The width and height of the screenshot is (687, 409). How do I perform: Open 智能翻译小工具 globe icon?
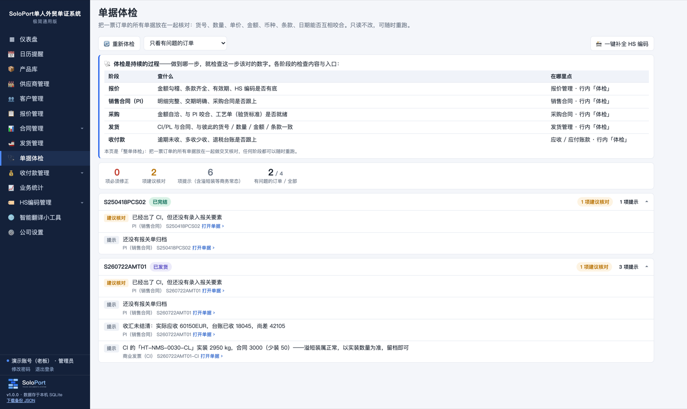pyautogui.click(x=11, y=218)
